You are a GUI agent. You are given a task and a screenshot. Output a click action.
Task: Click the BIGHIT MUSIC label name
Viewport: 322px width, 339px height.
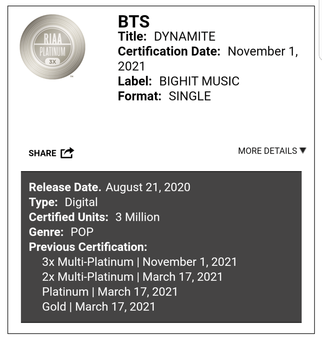click(x=199, y=81)
